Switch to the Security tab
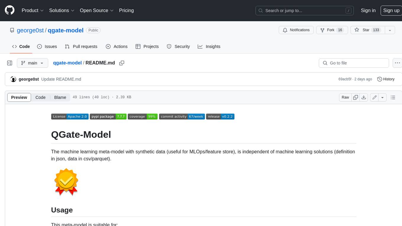The image size is (402, 226). (x=178, y=46)
